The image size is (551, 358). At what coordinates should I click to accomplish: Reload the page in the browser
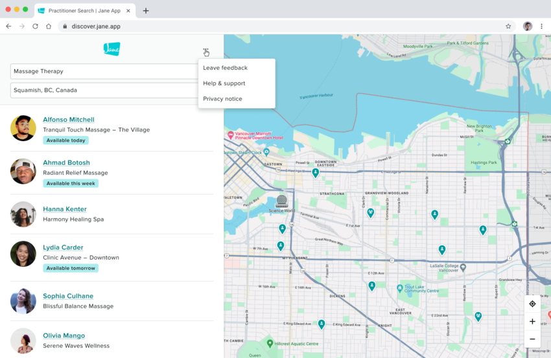coord(35,27)
